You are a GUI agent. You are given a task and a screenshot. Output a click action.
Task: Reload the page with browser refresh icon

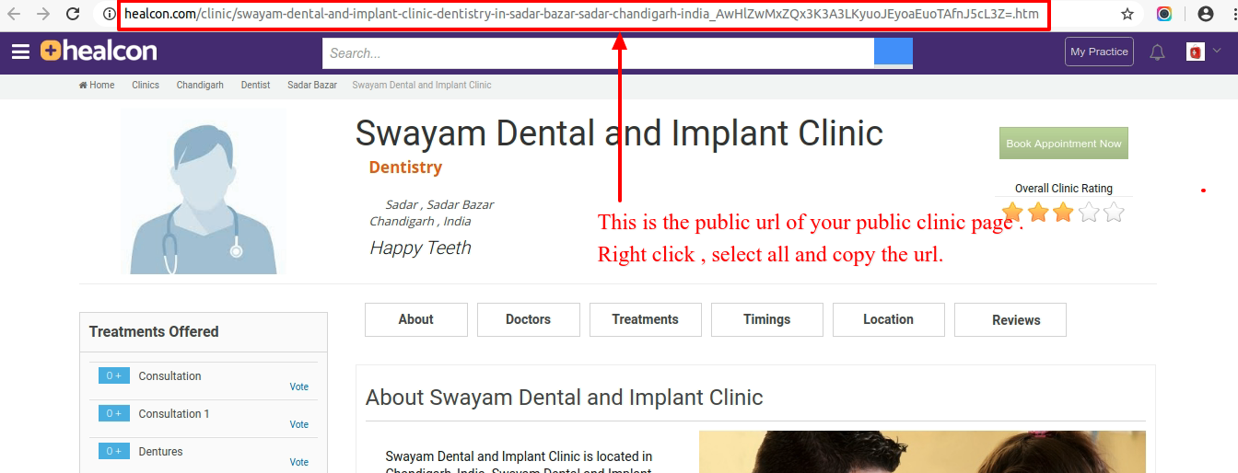pos(73,15)
